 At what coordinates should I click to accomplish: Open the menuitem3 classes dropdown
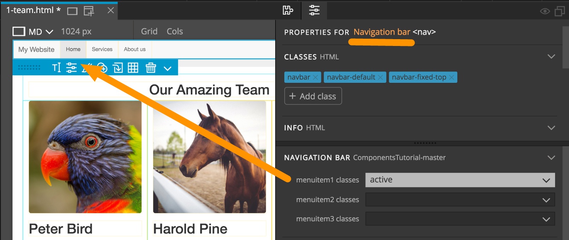460,219
